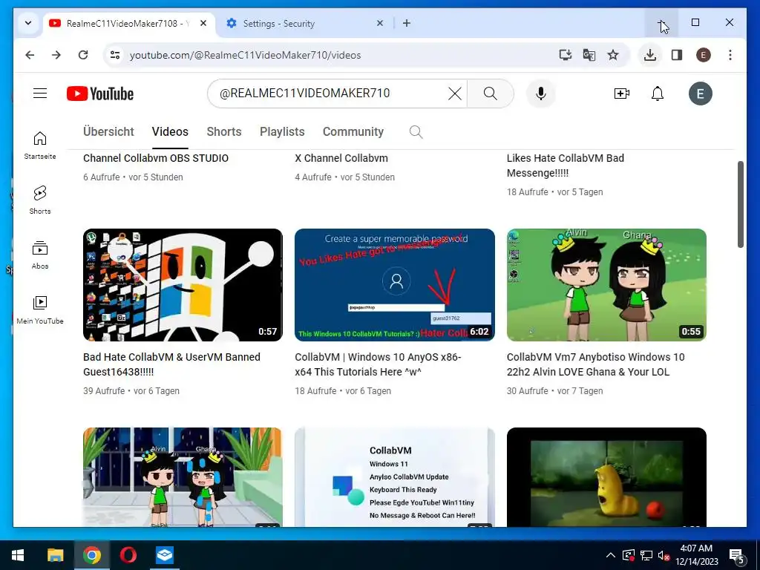
Task: Open Windows notification center icon
Action: 737,557
